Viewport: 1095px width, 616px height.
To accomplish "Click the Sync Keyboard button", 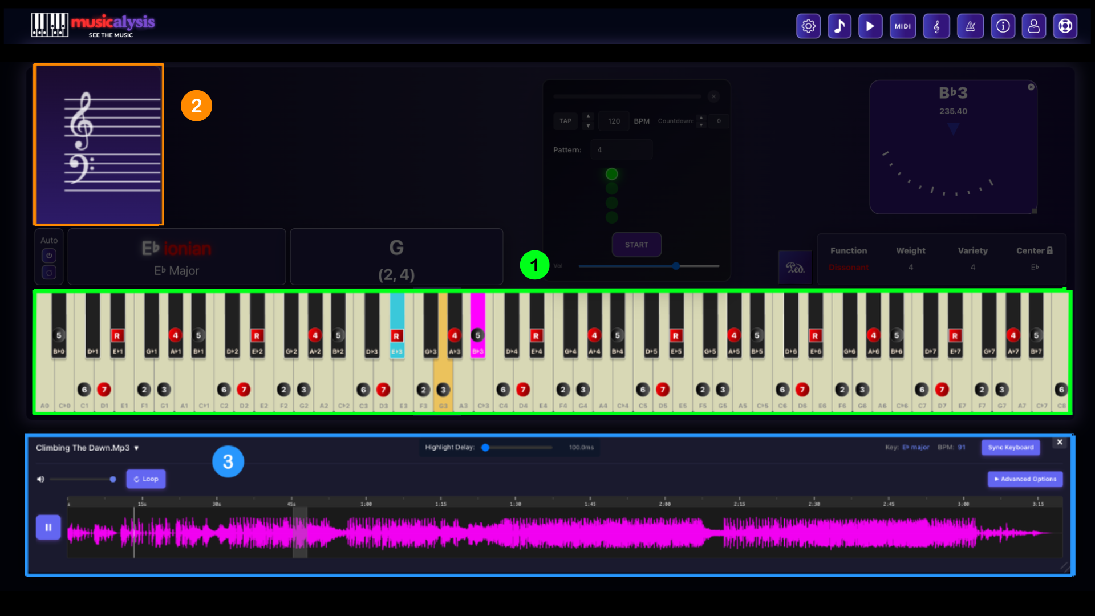I will click(x=1010, y=447).
